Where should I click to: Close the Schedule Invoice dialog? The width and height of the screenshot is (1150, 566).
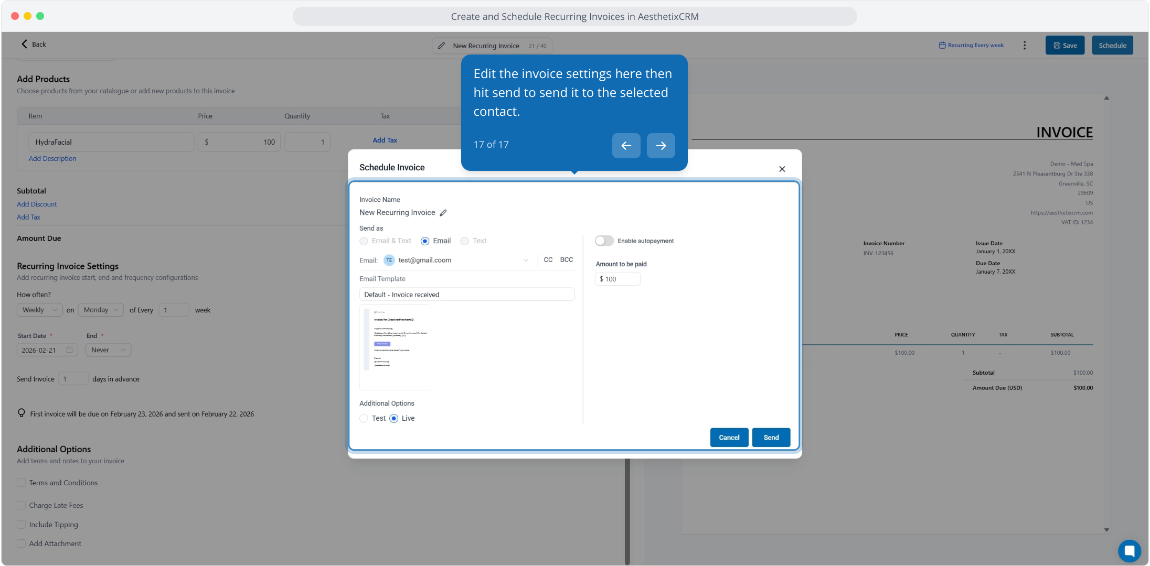coord(782,169)
